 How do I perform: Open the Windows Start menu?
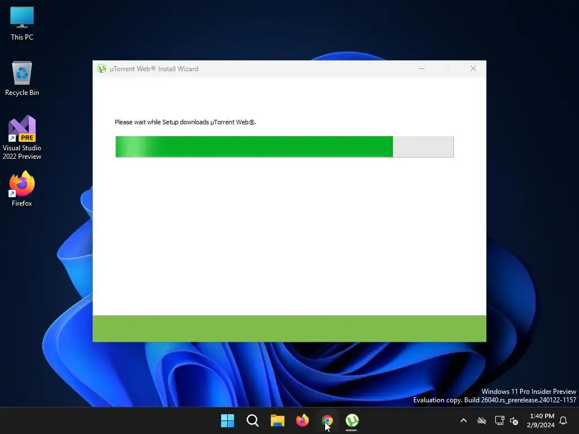pyautogui.click(x=227, y=420)
